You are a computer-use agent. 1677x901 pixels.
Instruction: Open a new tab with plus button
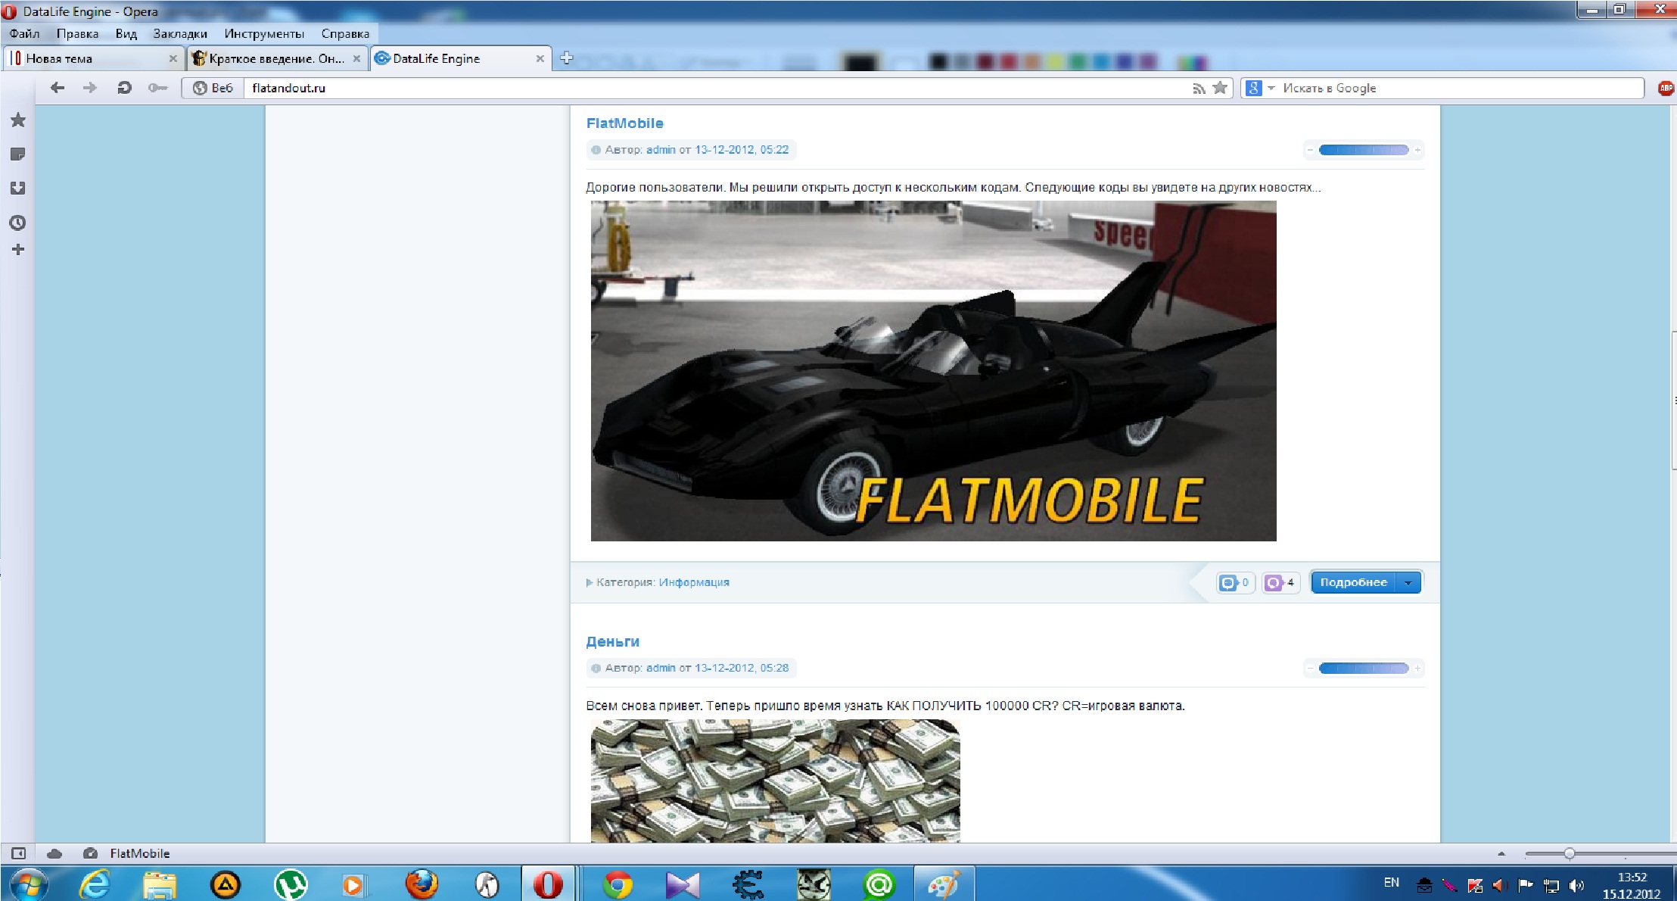point(567,58)
